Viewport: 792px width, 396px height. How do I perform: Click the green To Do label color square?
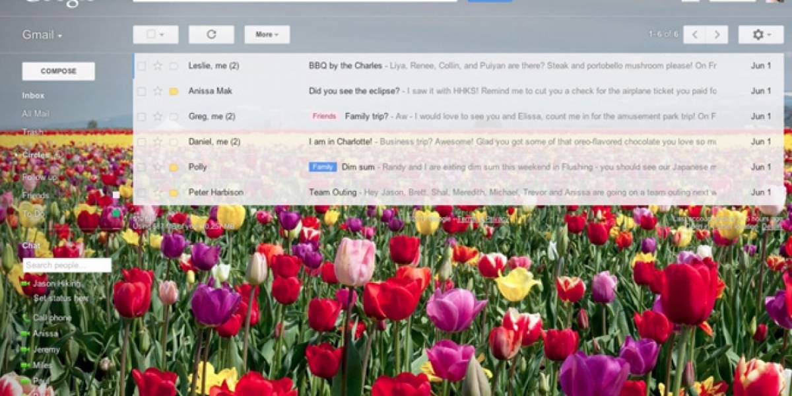tap(116, 214)
